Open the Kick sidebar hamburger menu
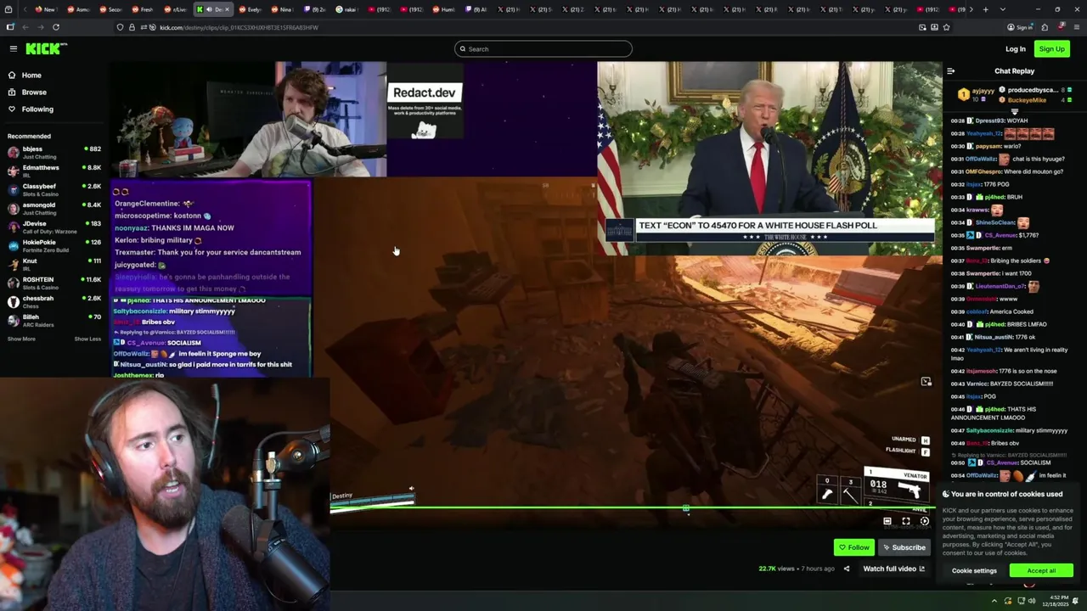Viewport: 1087px width, 611px height. click(x=13, y=48)
